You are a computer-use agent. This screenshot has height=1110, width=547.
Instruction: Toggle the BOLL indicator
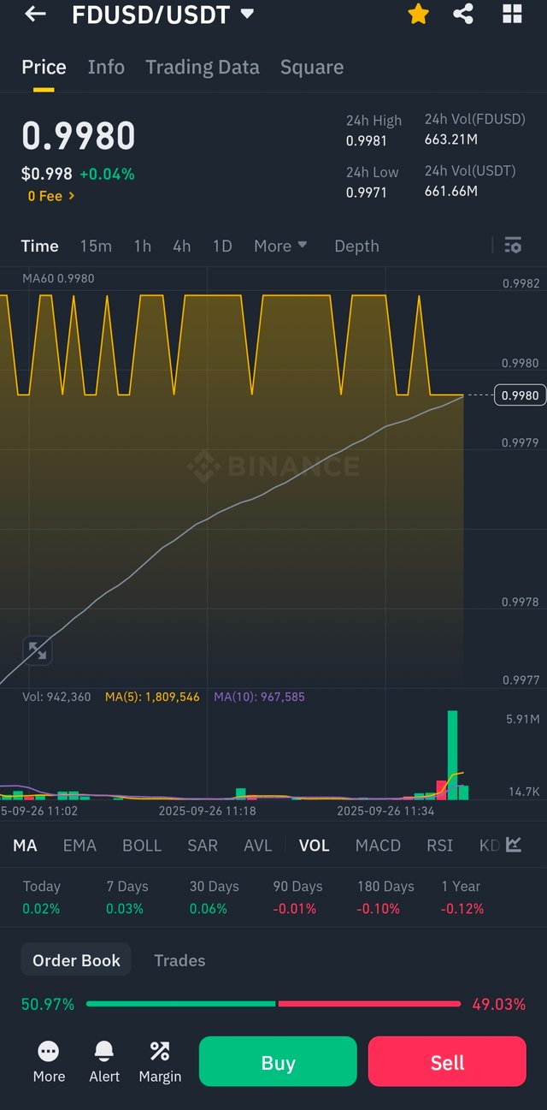tap(142, 846)
